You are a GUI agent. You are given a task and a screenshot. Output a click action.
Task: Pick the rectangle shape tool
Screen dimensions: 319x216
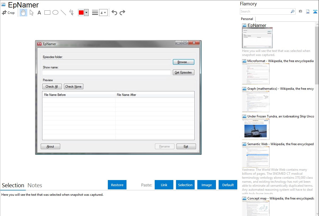click(x=47, y=13)
